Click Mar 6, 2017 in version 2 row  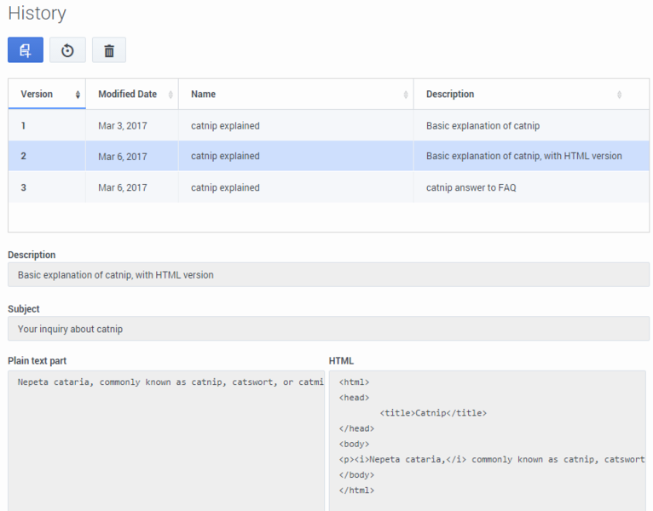(x=132, y=157)
